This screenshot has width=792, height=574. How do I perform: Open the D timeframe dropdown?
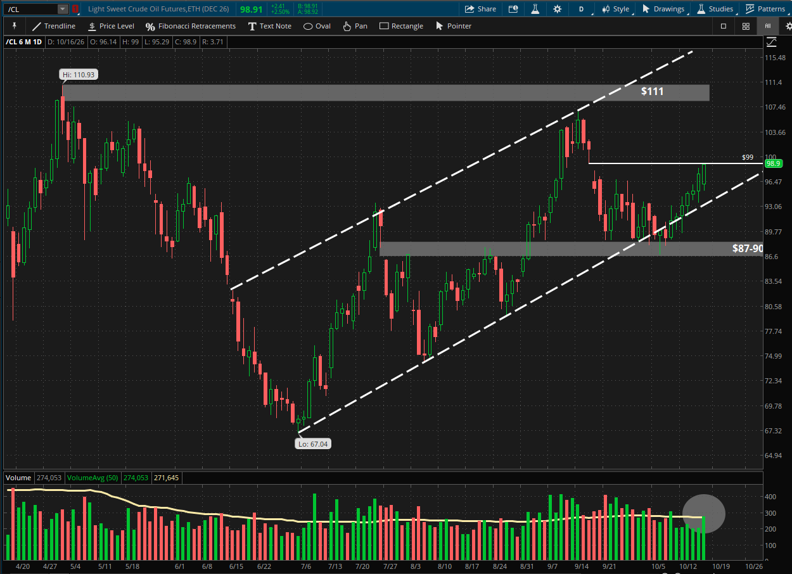pos(581,9)
